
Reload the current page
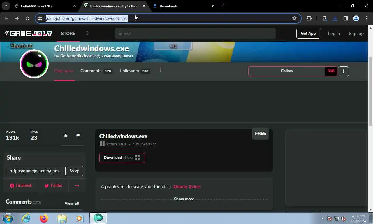pyautogui.click(x=27, y=18)
